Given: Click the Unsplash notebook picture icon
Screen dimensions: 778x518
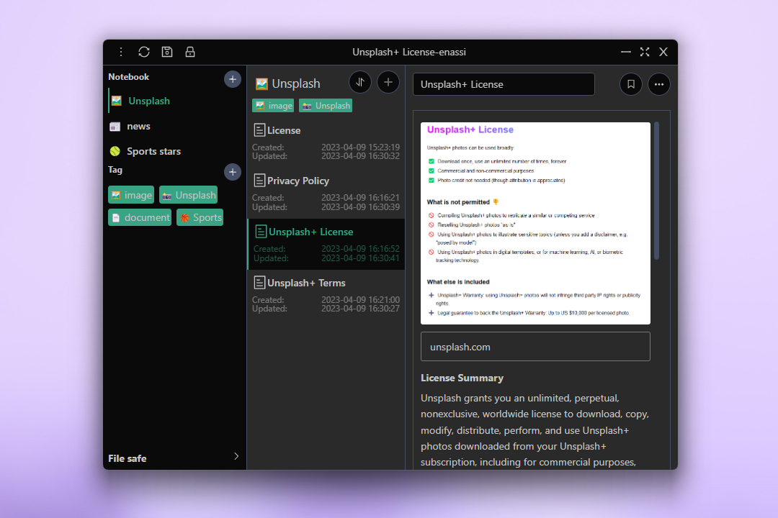Looking at the screenshot, I should pos(117,101).
